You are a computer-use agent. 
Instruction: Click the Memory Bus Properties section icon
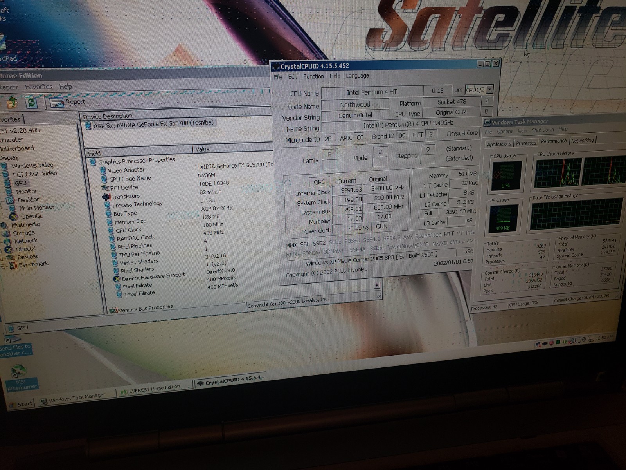pyautogui.click(x=113, y=310)
